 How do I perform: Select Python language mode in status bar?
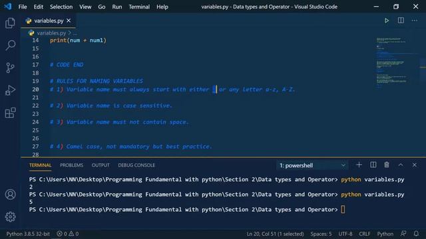pyautogui.click(x=385, y=234)
